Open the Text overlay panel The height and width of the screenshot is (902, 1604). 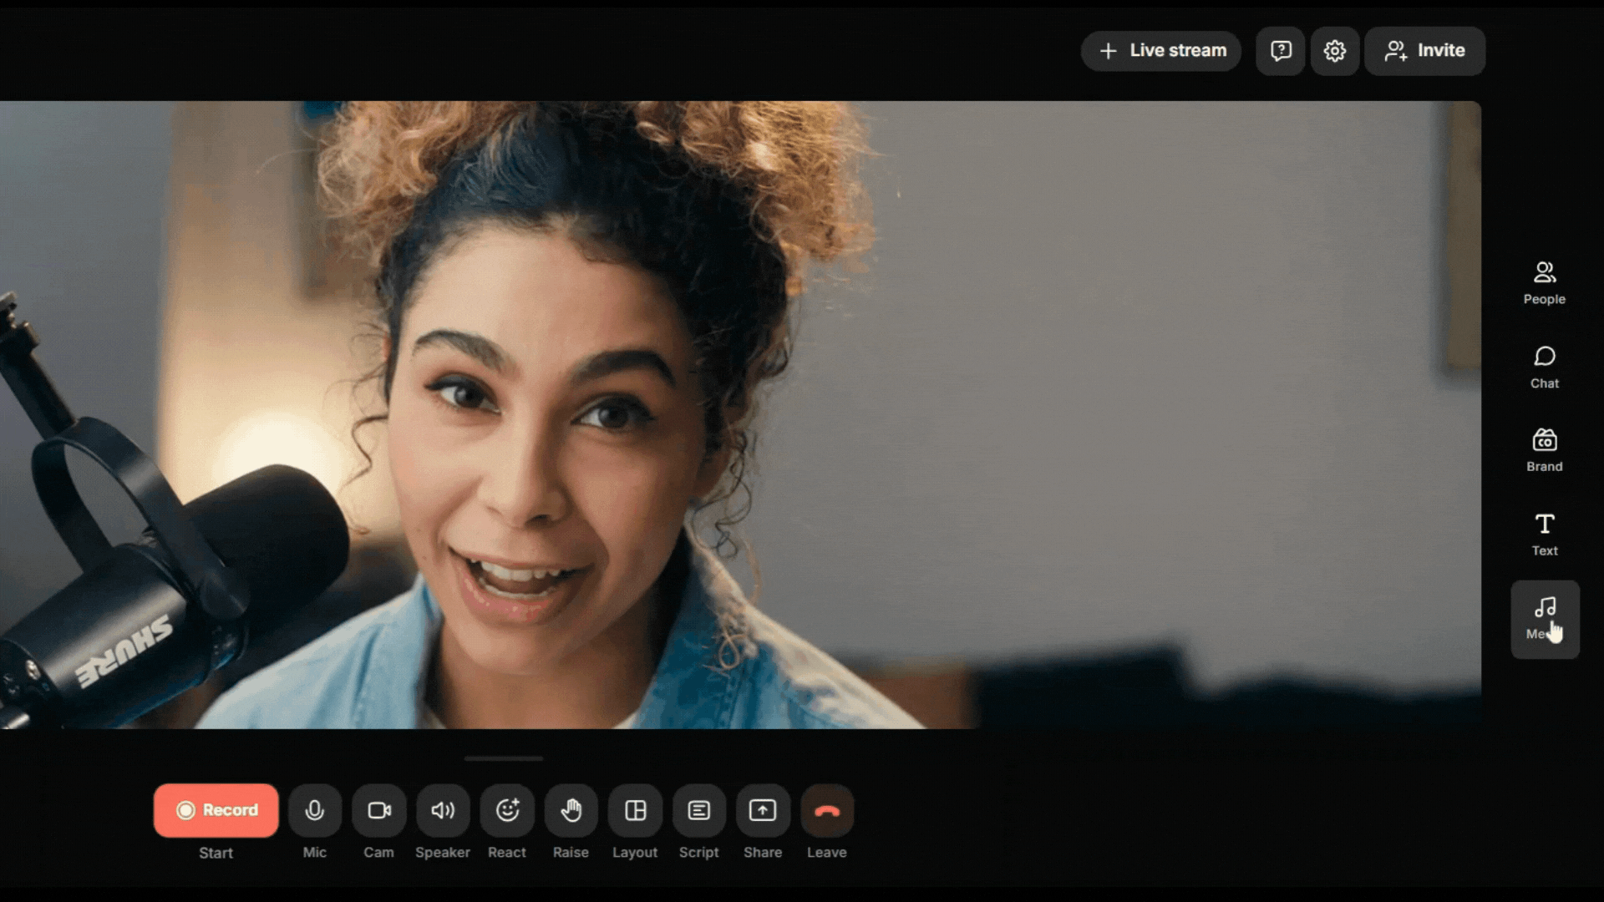(x=1544, y=534)
